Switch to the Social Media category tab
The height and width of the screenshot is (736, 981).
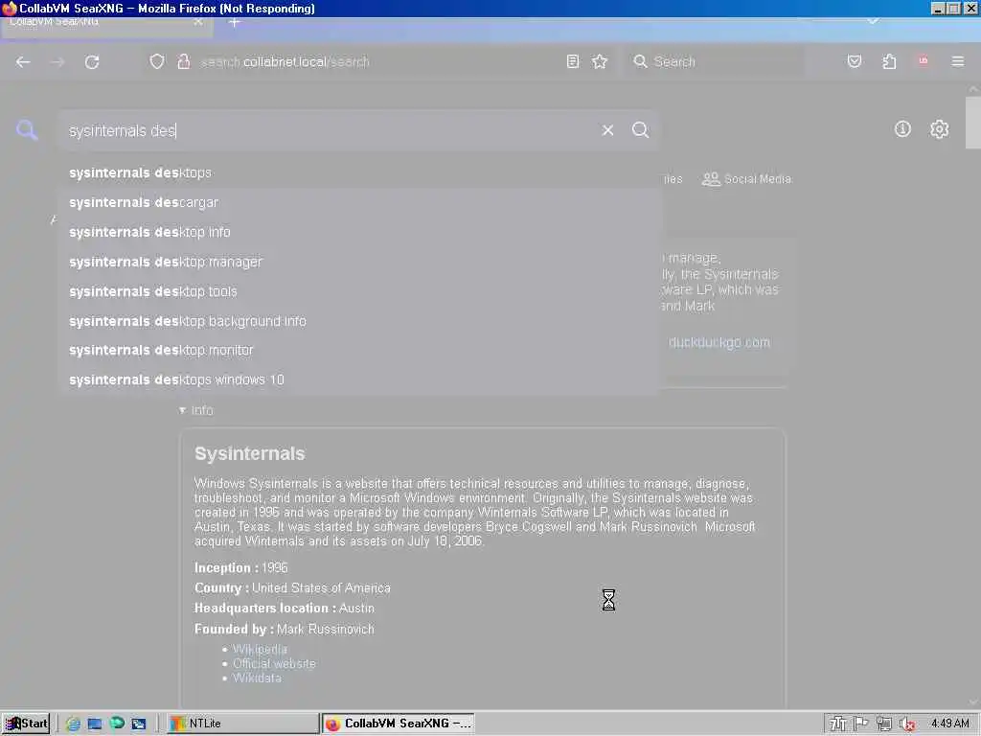tap(746, 179)
